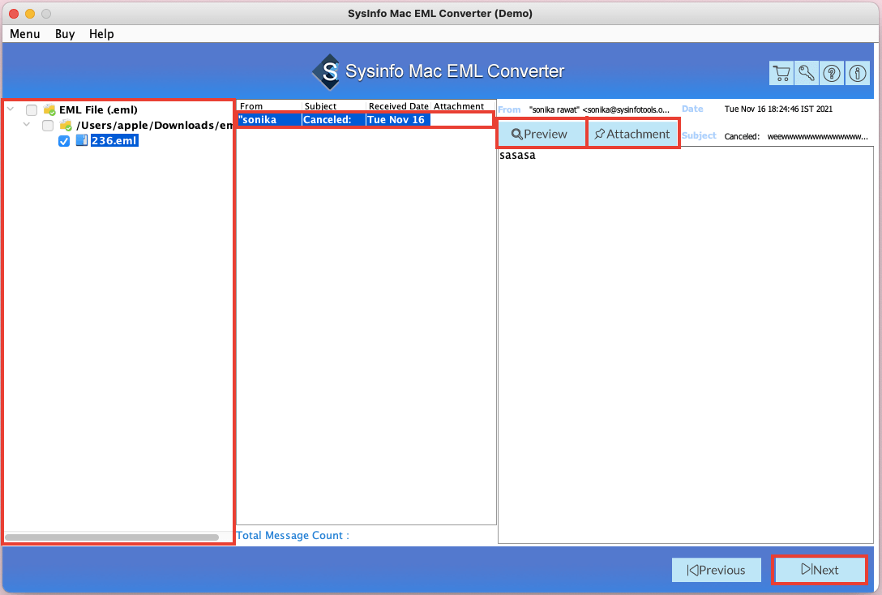882x595 pixels.
Task: Click the Sysinfo logo in header
Action: point(326,71)
